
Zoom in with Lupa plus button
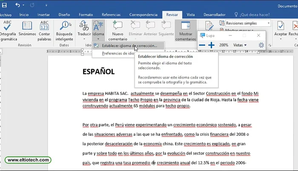click(211, 45)
